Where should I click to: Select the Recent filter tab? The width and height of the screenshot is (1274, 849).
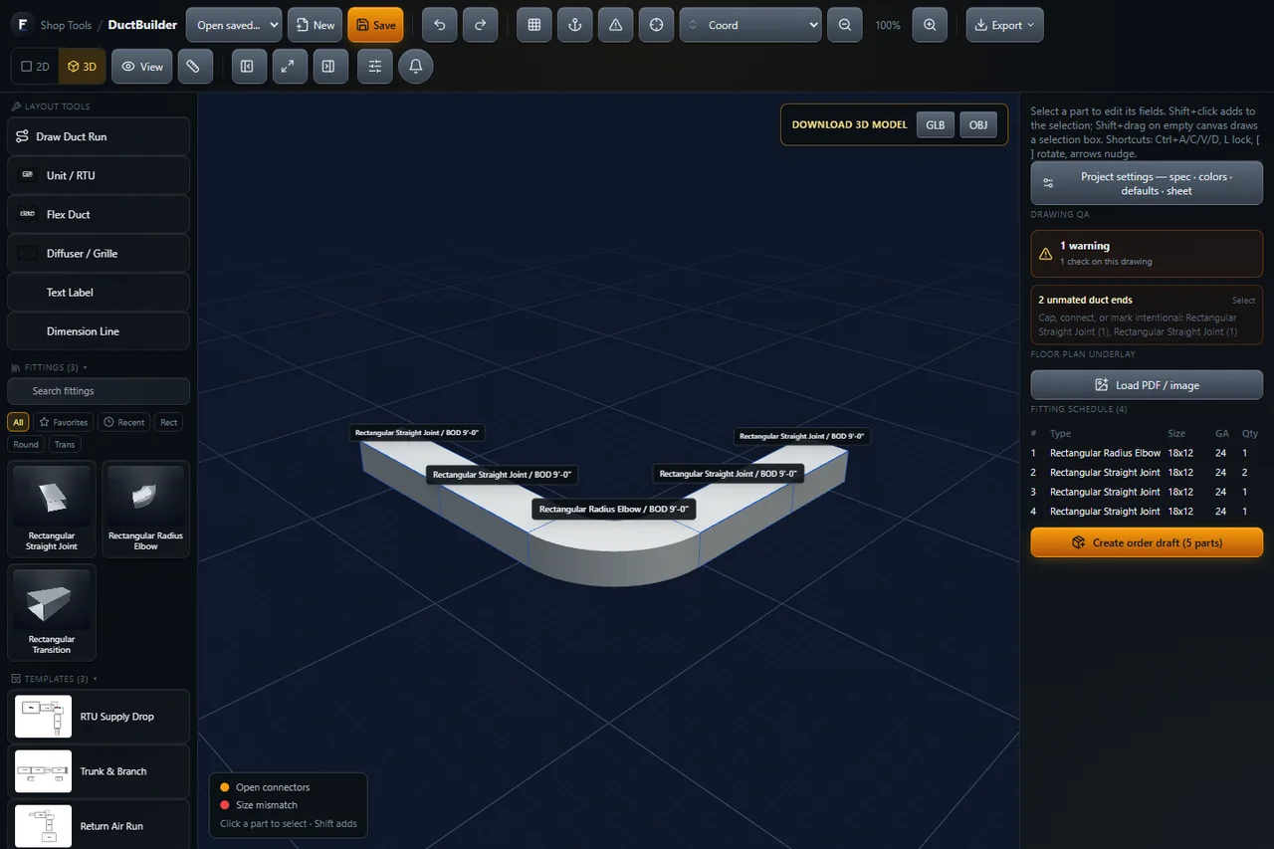click(x=124, y=422)
